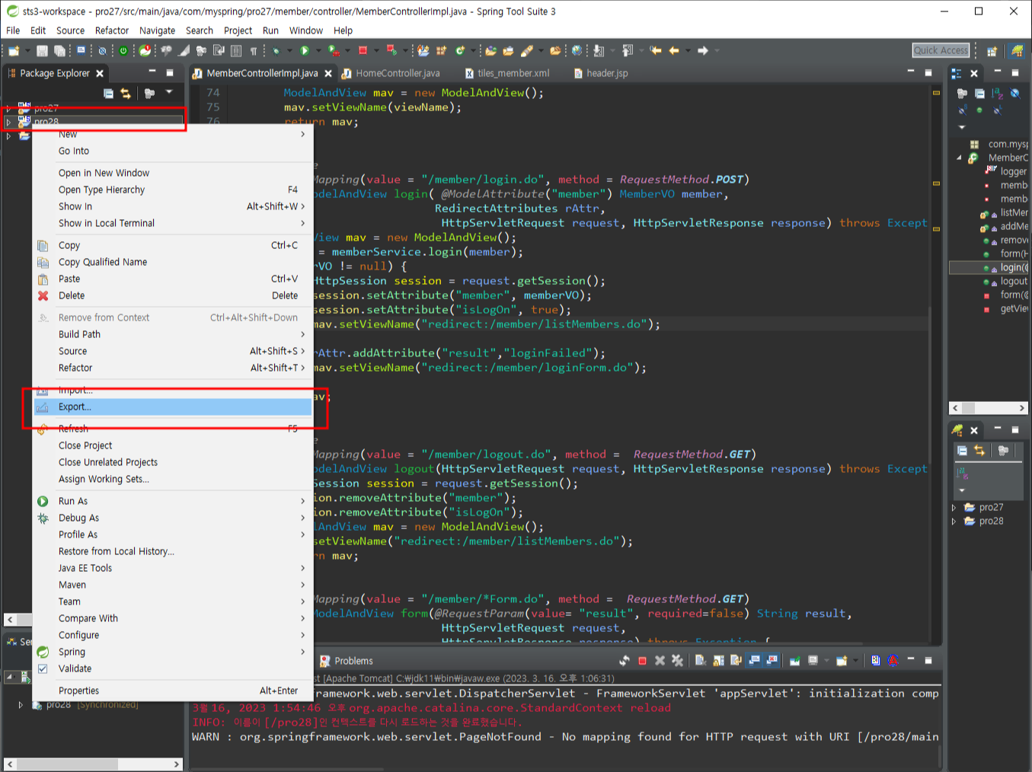
Task: Expand pro28 in the lower right panel
Action: [954, 521]
